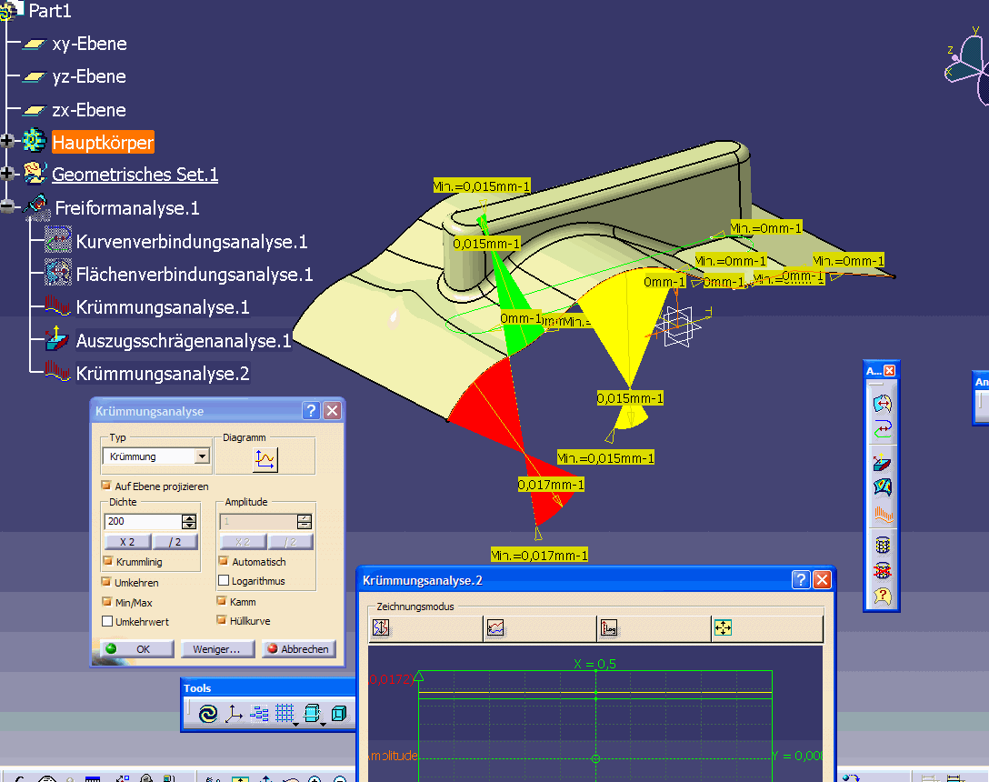Open the Diagramm curve graph icon
Image resolution: width=989 pixels, height=782 pixels.
[265, 459]
